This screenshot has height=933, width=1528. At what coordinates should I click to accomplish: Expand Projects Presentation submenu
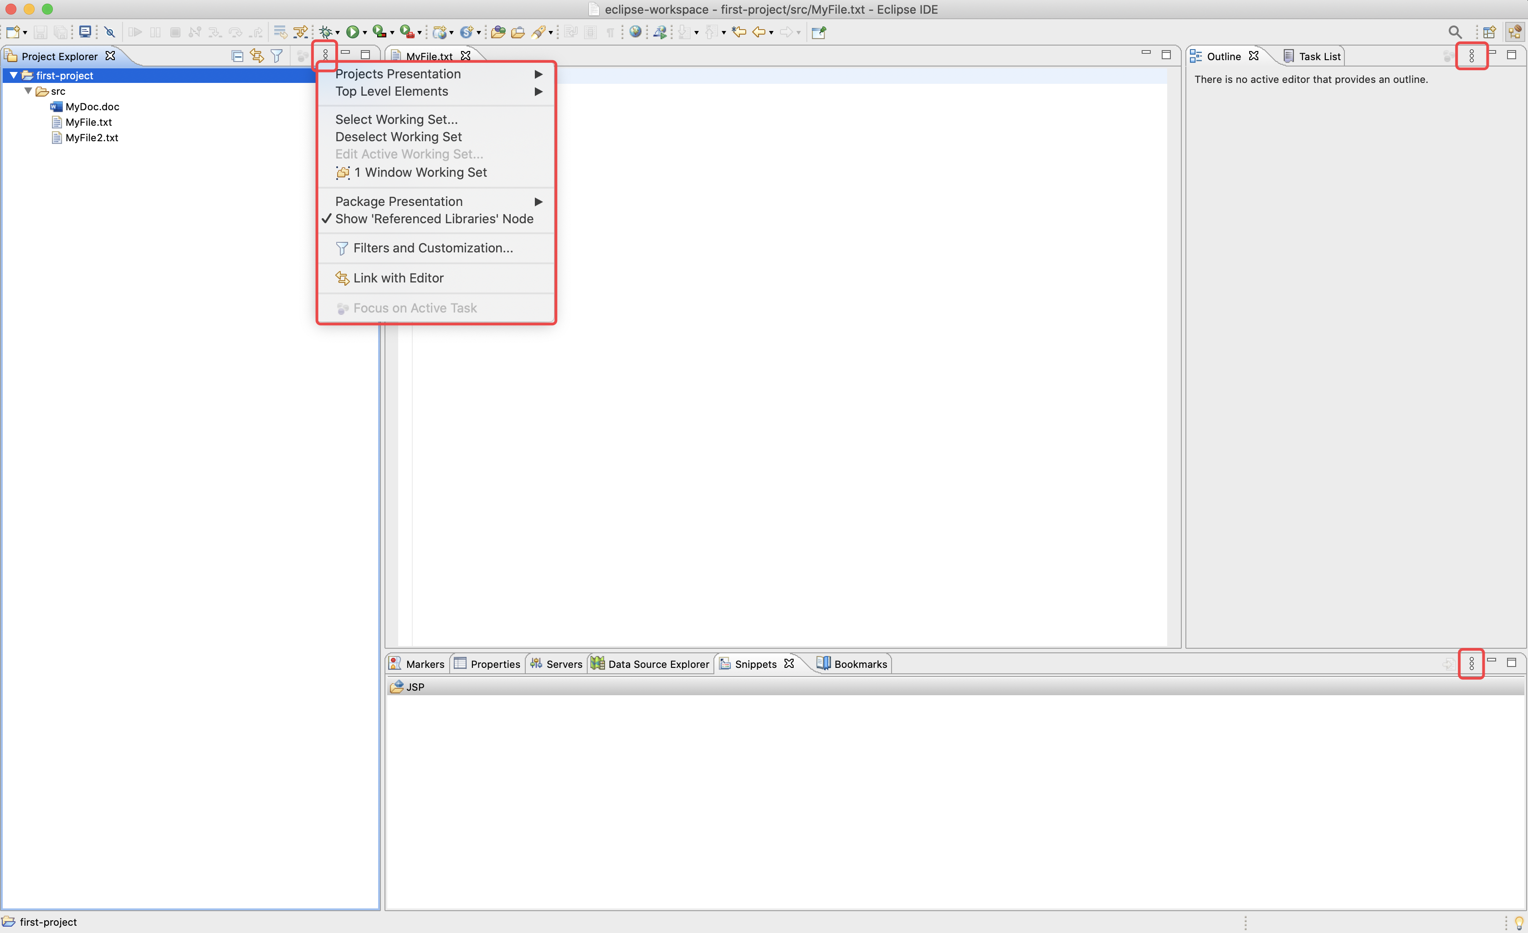pyautogui.click(x=436, y=74)
